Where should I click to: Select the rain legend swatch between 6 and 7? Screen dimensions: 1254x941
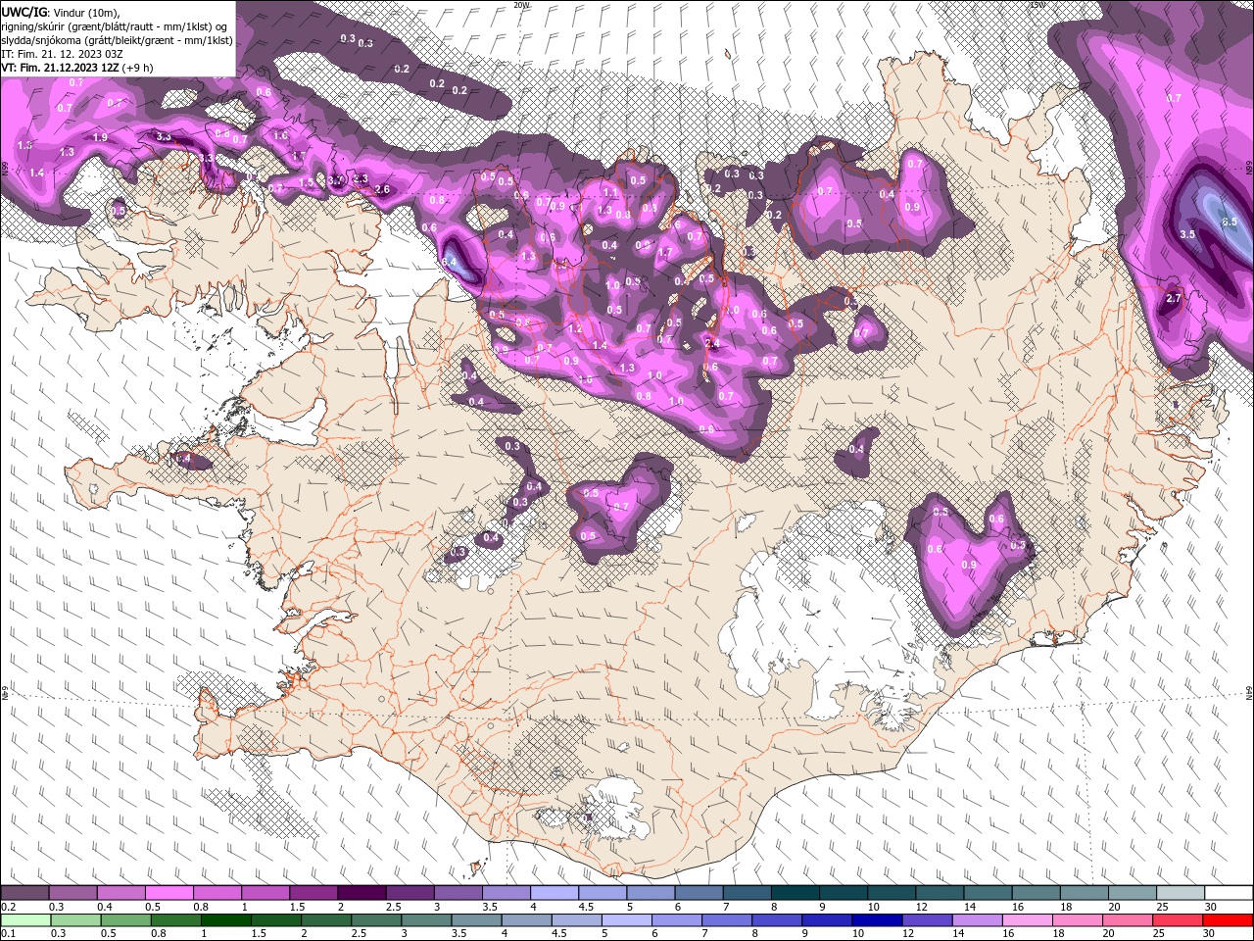[x=677, y=920]
